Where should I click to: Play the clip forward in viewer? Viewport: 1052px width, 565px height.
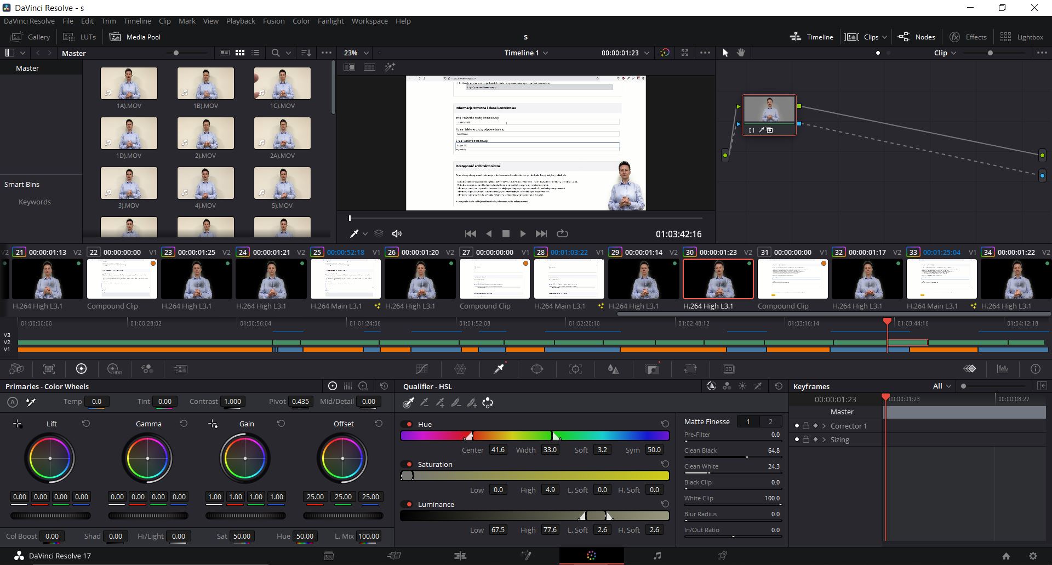[523, 233]
